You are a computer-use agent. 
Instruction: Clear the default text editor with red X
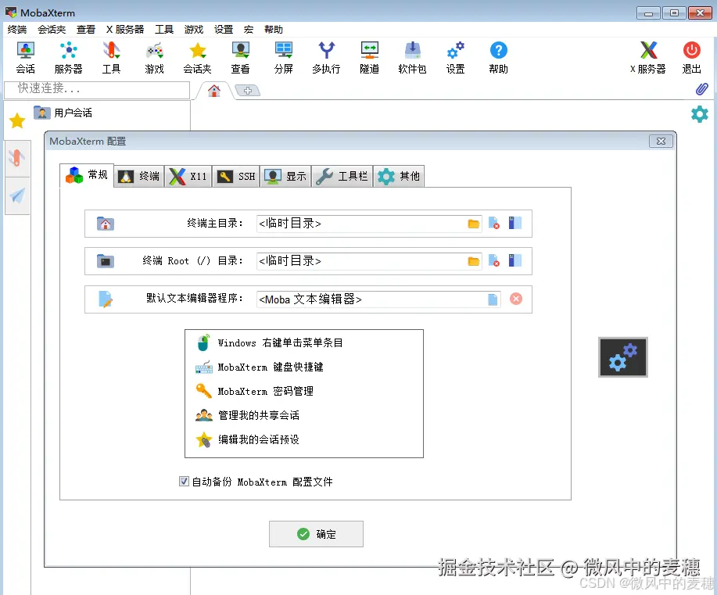(x=515, y=299)
